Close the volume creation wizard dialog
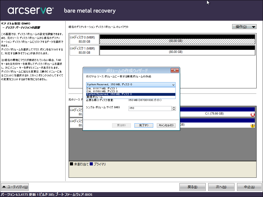This screenshot has width=263, height=197. click(175, 70)
